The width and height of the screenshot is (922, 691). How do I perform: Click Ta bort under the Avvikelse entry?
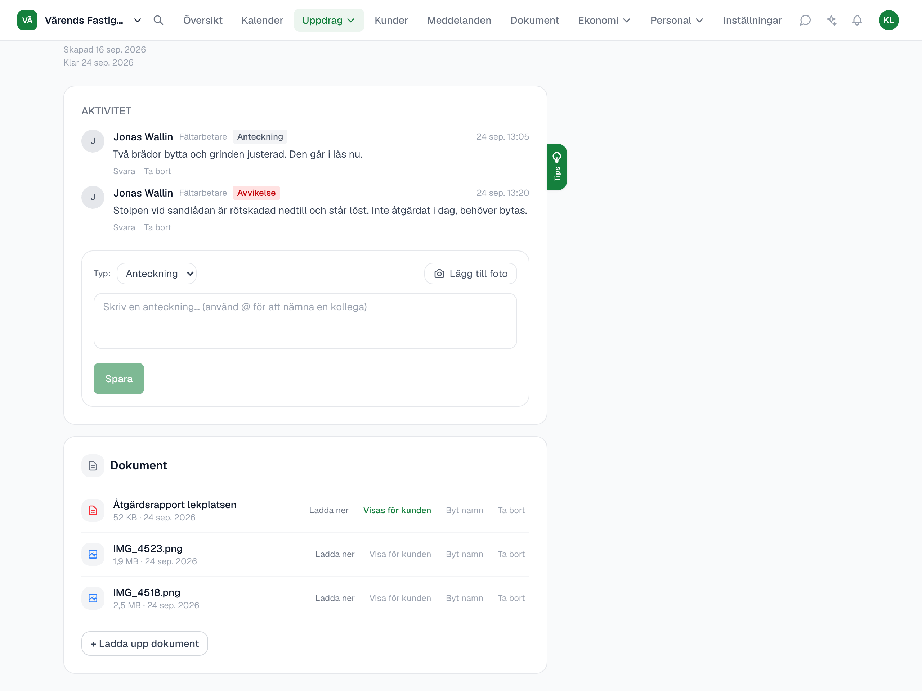[x=157, y=227]
